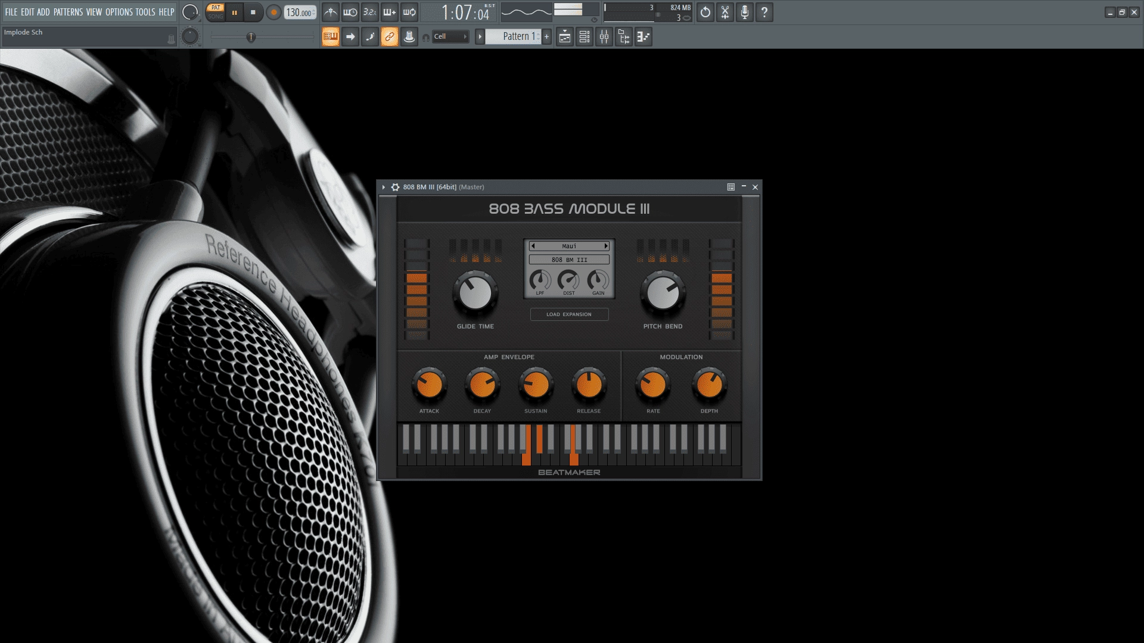
Task: Toggle the auto-scrolling arrow icon
Action: pos(350,36)
